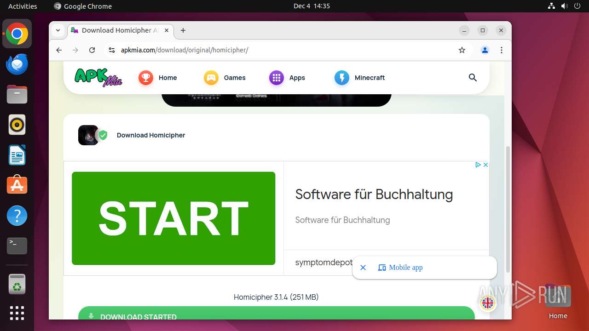Click the green START ad button
This screenshot has height=331, width=589.
point(173,218)
